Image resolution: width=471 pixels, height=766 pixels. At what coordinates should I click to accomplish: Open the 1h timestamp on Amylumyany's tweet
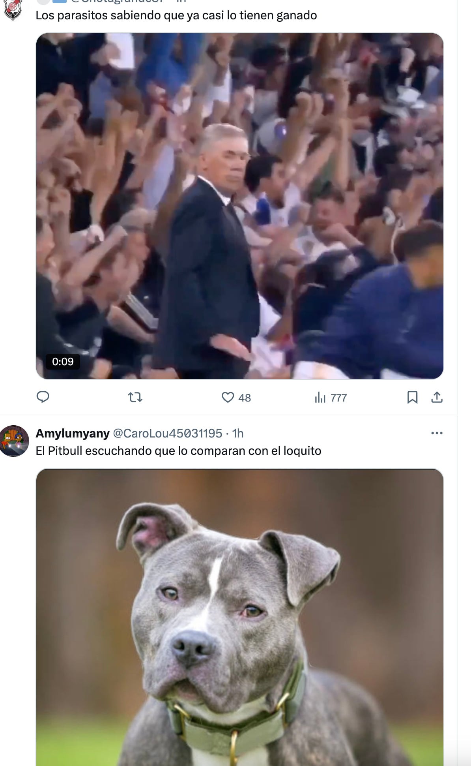tap(238, 433)
